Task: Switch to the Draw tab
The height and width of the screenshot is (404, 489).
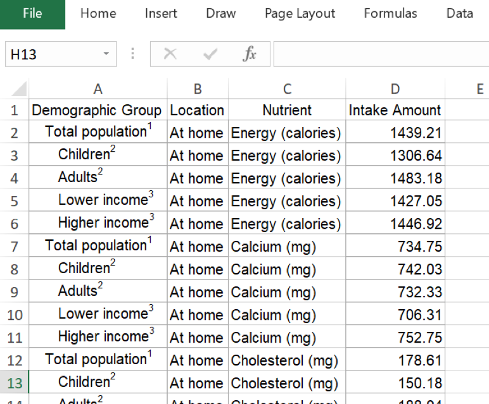Action: point(220,13)
